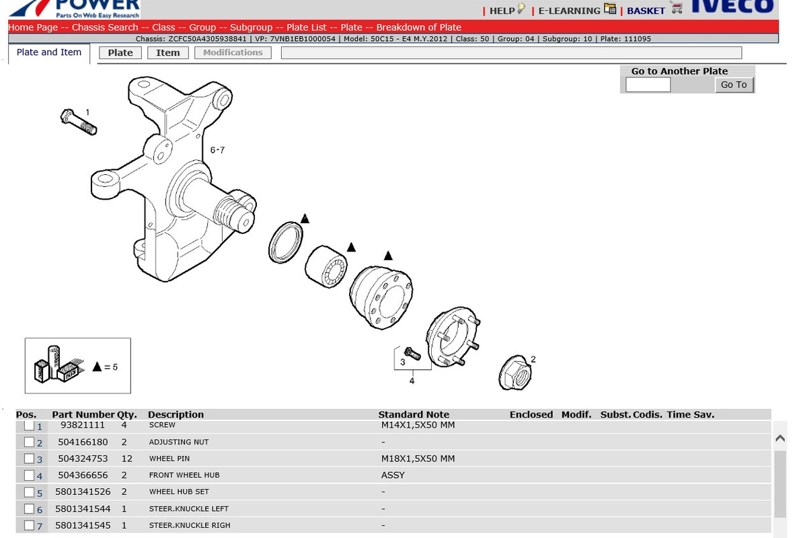Click the Go To button
Image resolution: width=805 pixels, height=538 pixels.
(x=734, y=85)
